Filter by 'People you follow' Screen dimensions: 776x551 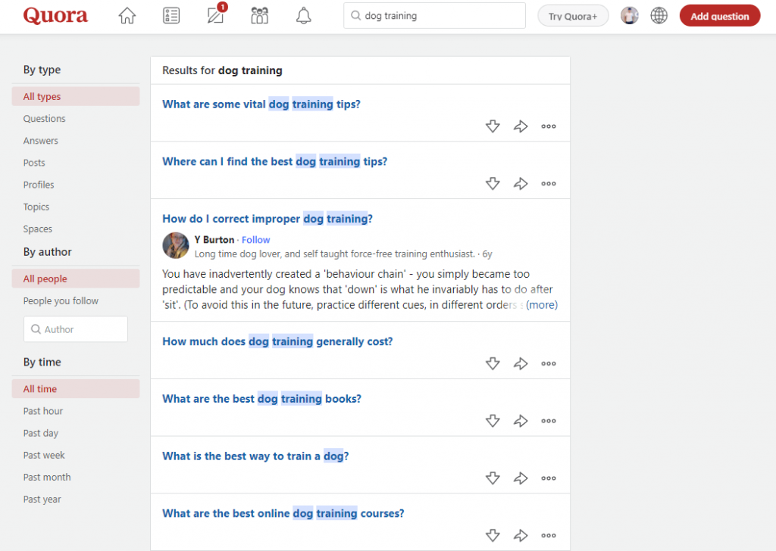(x=61, y=301)
